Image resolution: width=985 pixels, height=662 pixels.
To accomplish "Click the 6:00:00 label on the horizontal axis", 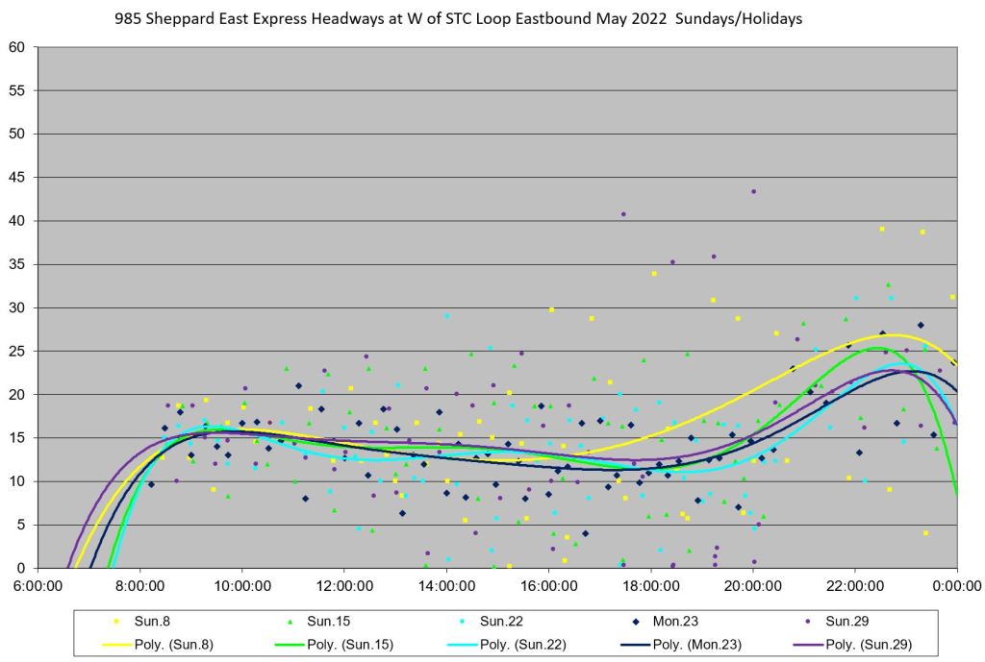I will coord(38,584).
